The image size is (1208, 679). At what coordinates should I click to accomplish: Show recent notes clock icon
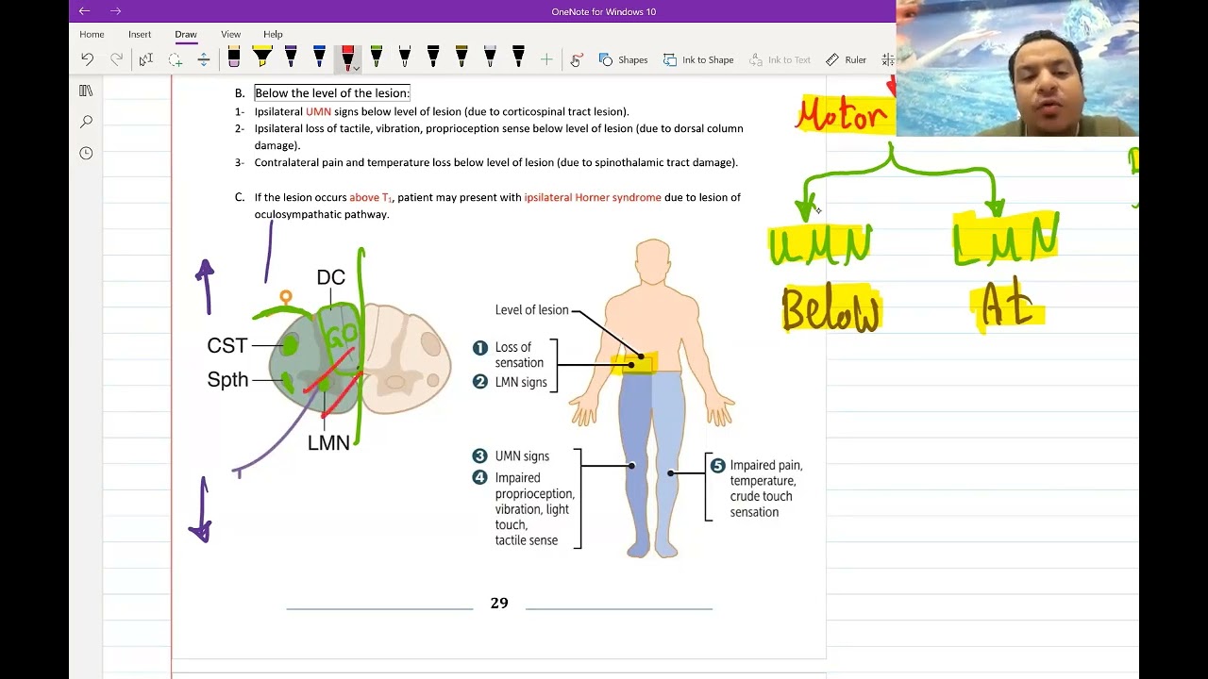(86, 153)
